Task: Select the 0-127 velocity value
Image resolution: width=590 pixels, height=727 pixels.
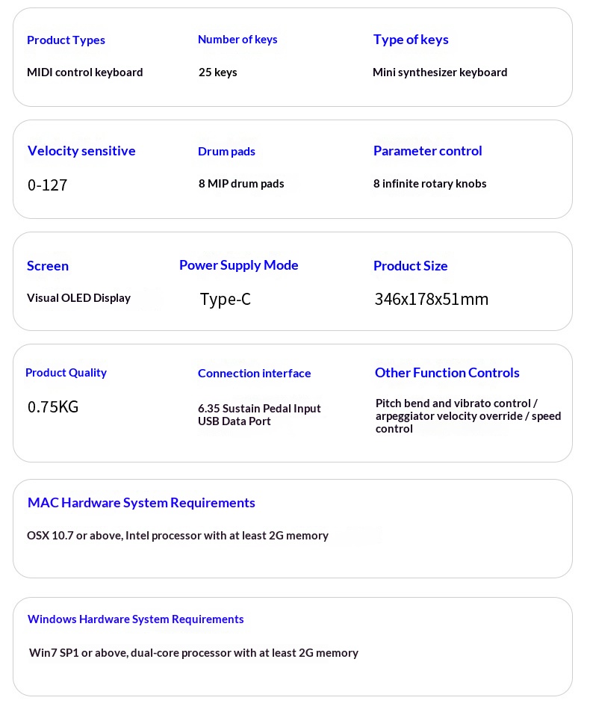Action: (47, 185)
